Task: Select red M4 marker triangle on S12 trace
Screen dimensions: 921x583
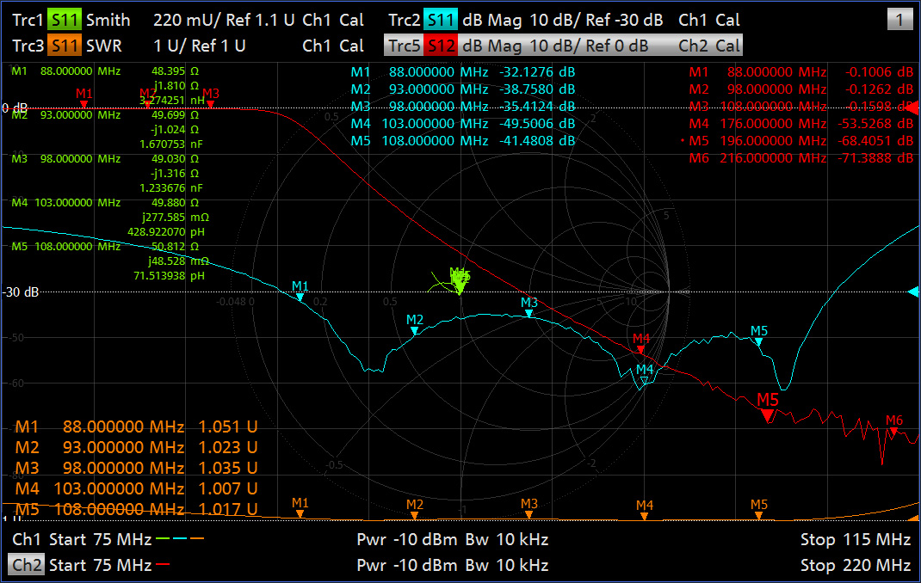Action: pyautogui.click(x=640, y=350)
